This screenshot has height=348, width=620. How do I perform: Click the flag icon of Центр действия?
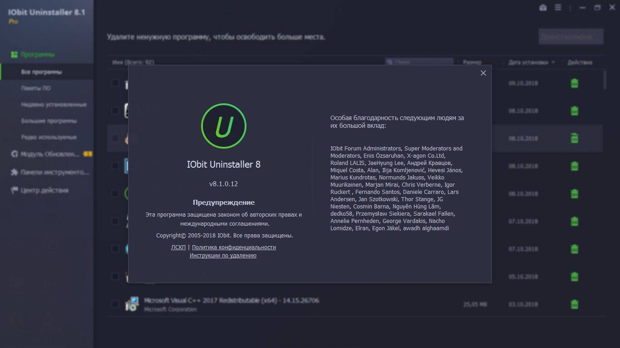click(14, 190)
